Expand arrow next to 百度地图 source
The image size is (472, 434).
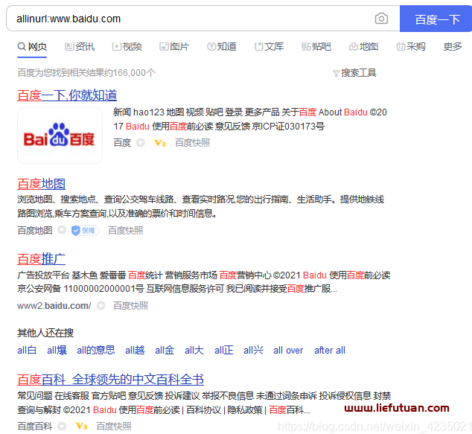[x=62, y=230]
